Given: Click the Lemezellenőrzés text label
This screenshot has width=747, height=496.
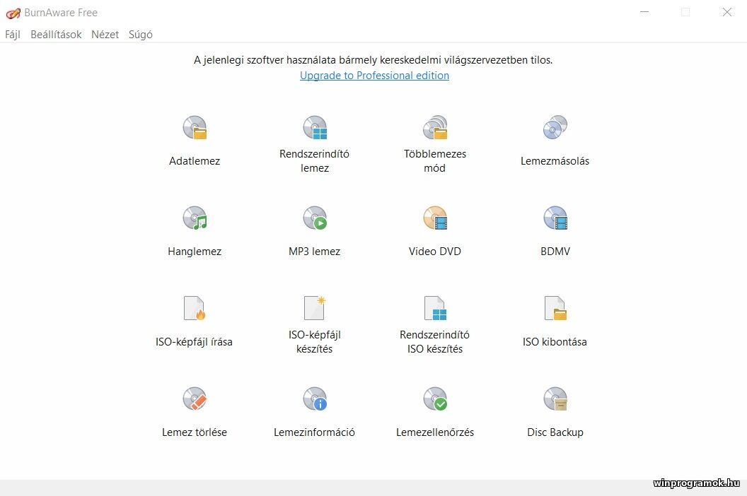Looking at the screenshot, I should pyautogui.click(x=435, y=432).
